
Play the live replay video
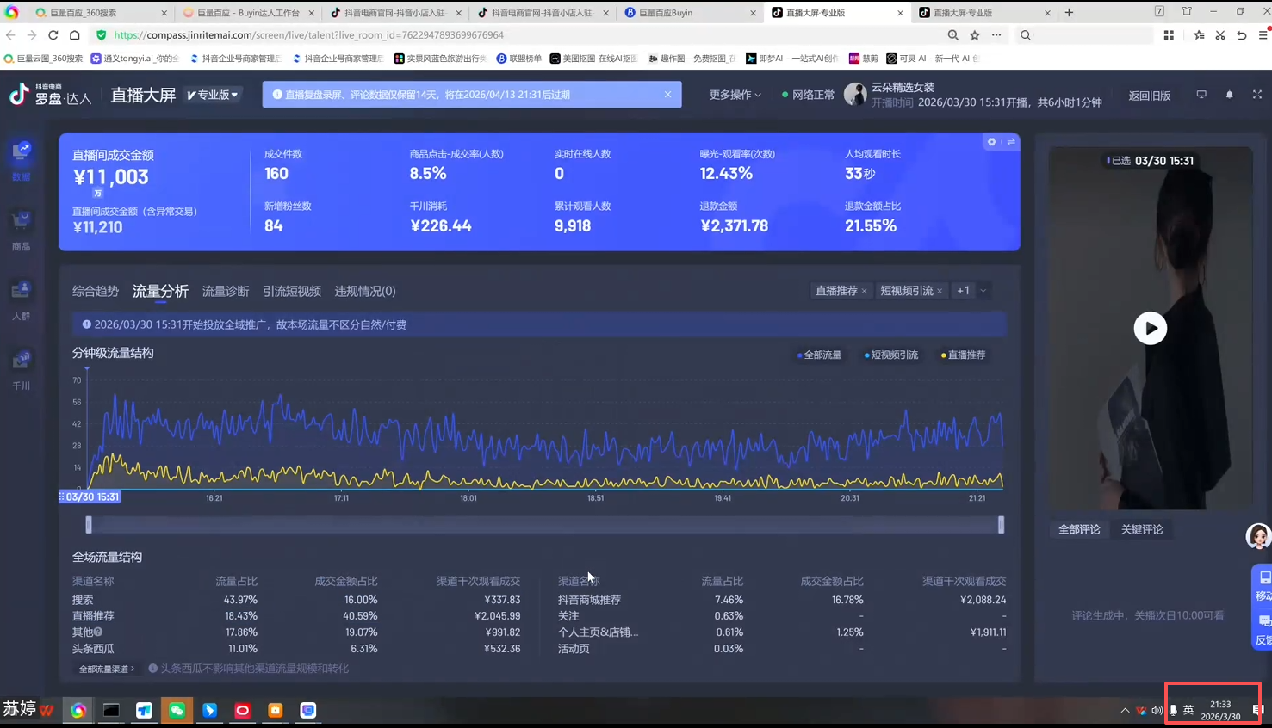coord(1150,328)
